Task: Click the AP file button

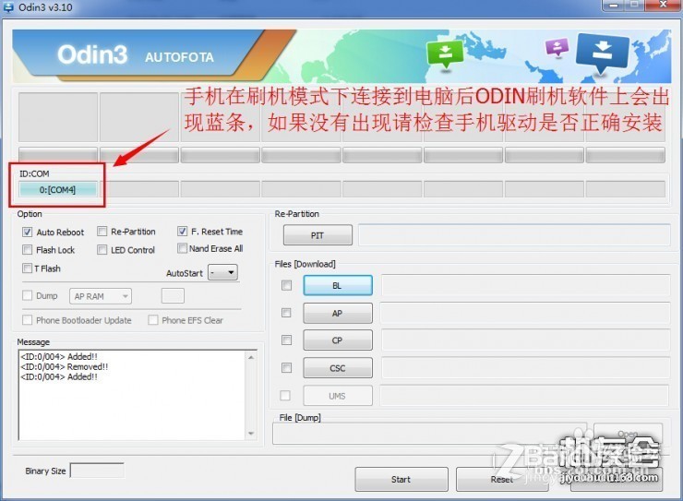Action: pos(338,314)
